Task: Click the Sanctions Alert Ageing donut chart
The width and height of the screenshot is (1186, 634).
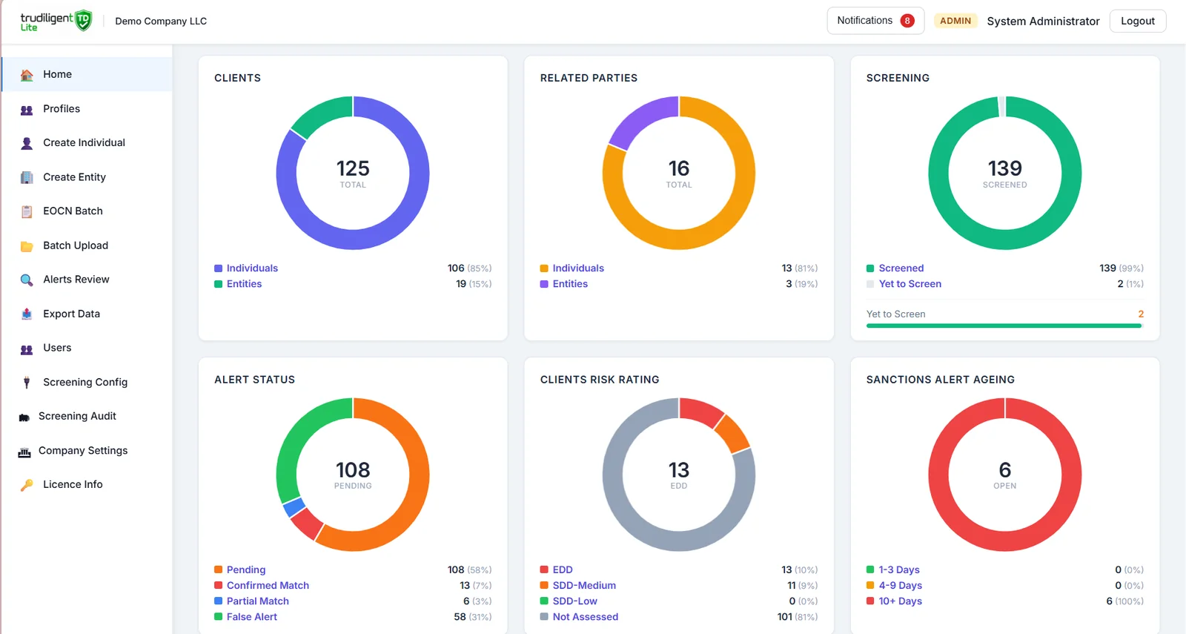Action: pos(1005,475)
